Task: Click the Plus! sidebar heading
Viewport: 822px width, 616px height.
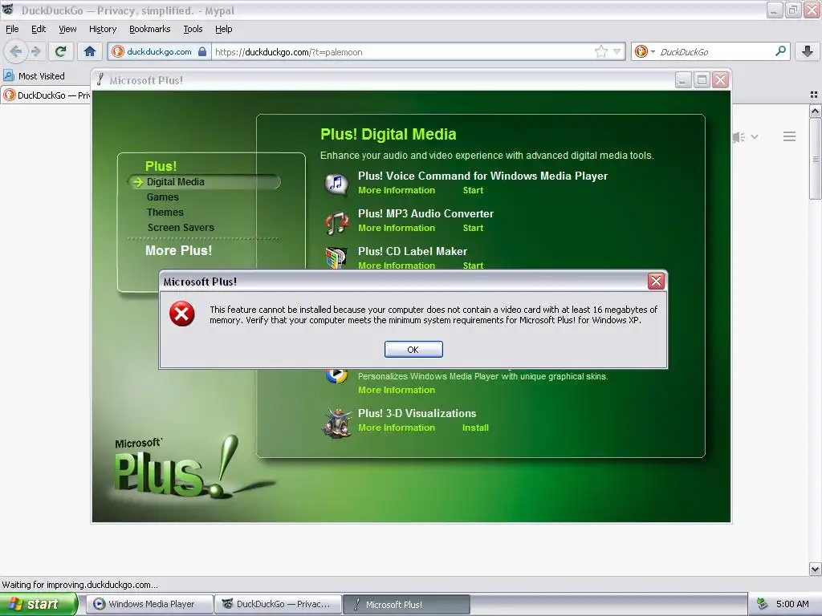Action: coord(161,166)
